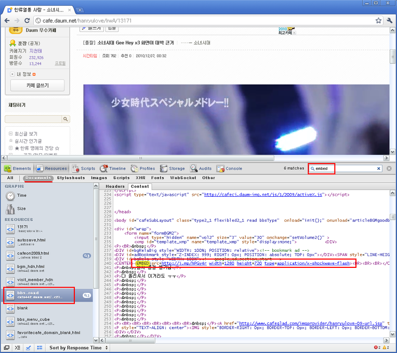The image size is (397, 353).
Task: Open the Audits panel
Action: (201, 168)
